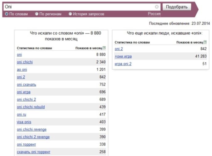Viewport: 212px width, 156px height.
Task: Click the value '417' for oni ru
Action: pyautogui.click(x=103, y=114)
